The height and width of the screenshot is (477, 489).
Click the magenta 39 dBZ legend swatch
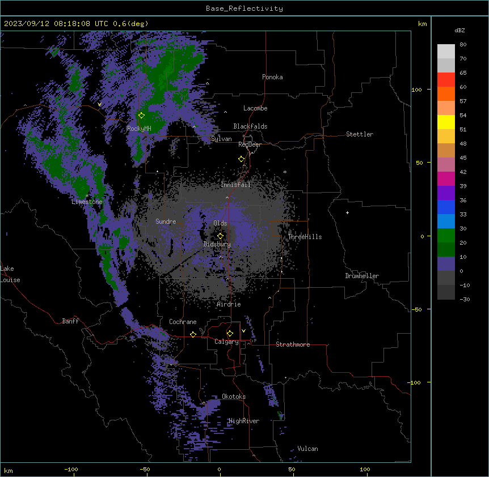[446, 178]
